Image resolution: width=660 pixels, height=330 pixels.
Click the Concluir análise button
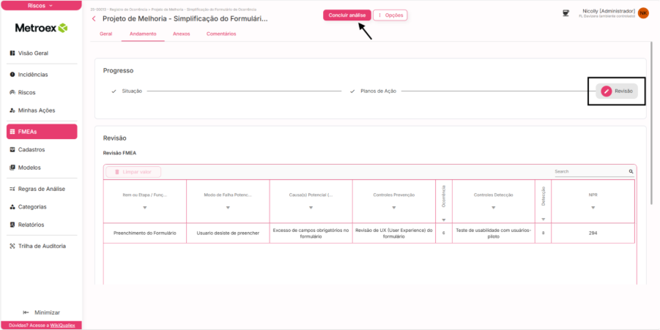click(x=347, y=15)
